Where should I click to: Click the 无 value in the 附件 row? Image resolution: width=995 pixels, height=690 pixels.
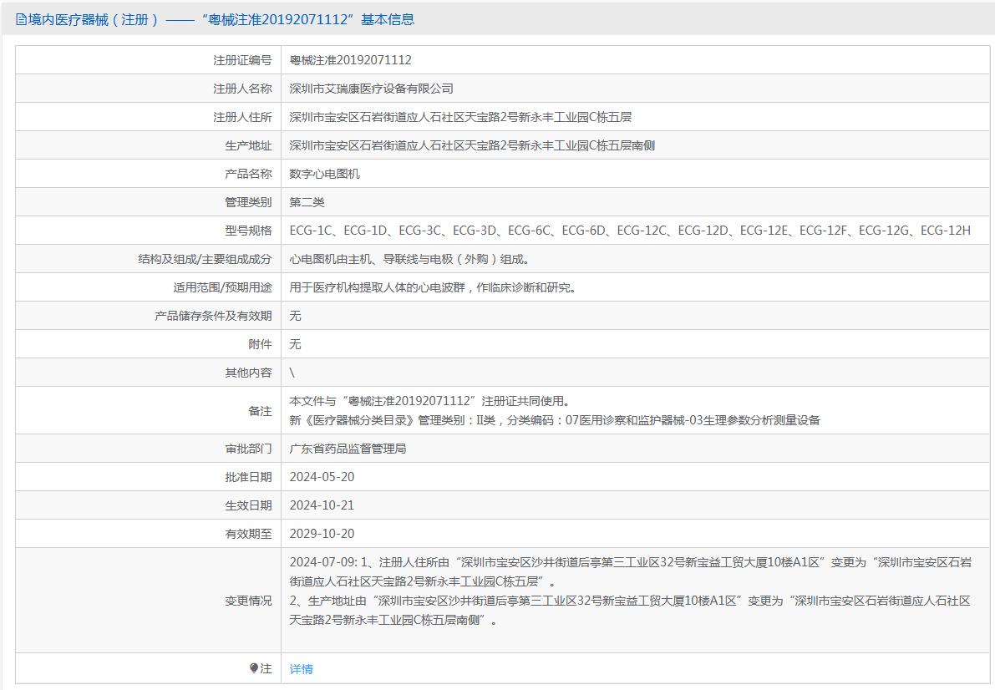(x=295, y=345)
